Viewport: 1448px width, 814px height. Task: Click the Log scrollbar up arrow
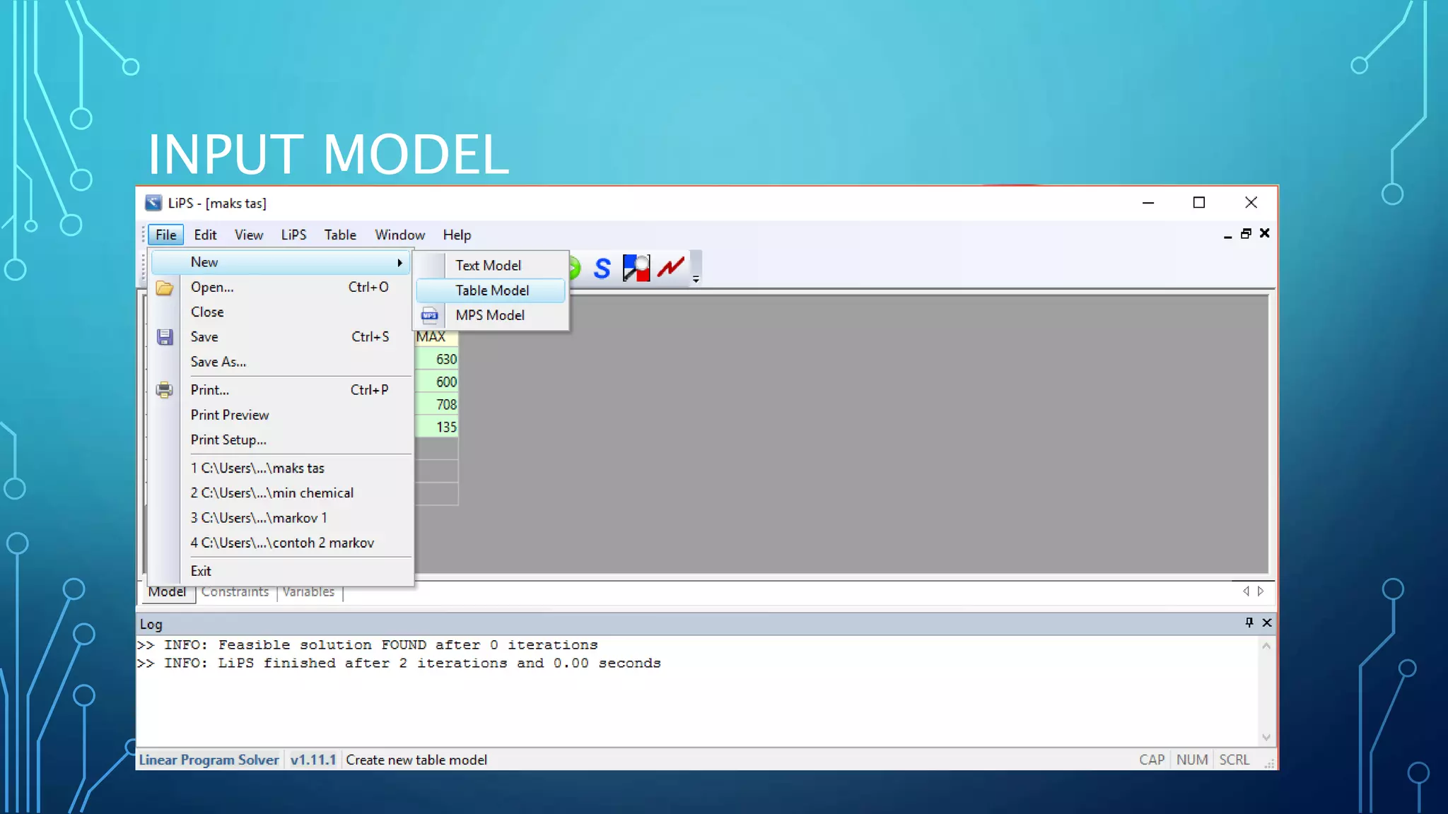[1266, 646]
